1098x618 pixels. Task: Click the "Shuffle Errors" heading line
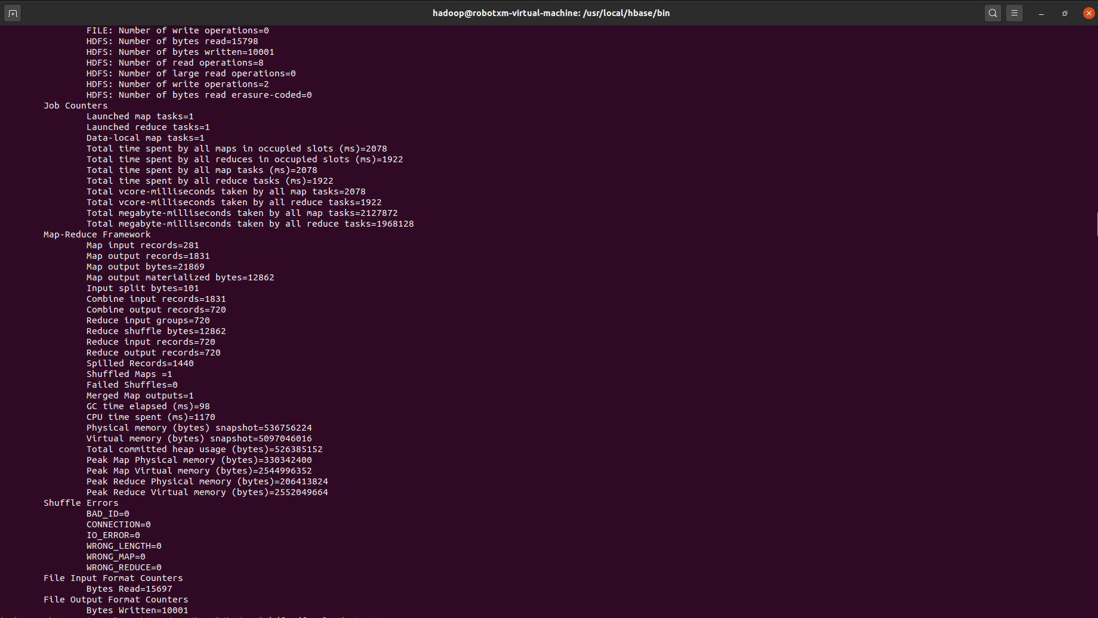81,503
